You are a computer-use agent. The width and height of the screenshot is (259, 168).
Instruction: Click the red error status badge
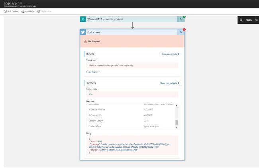point(184,29)
